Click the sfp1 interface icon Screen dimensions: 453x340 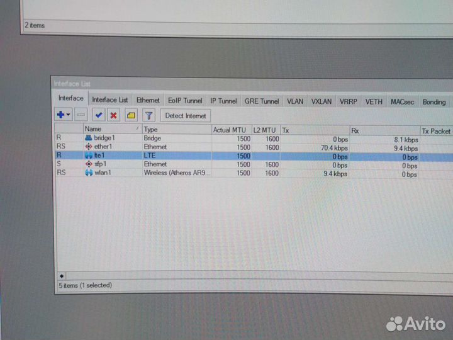pos(89,164)
